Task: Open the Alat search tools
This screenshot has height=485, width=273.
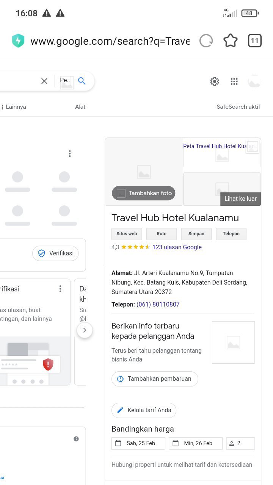Action: [80, 107]
